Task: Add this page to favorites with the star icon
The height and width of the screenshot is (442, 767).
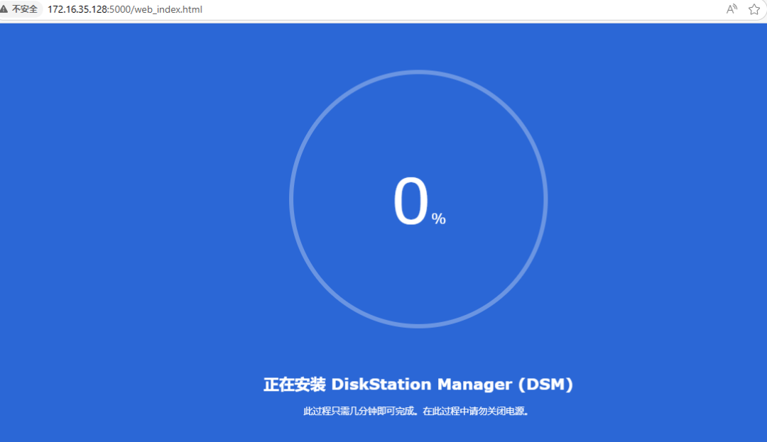Action: click(754, 9)
